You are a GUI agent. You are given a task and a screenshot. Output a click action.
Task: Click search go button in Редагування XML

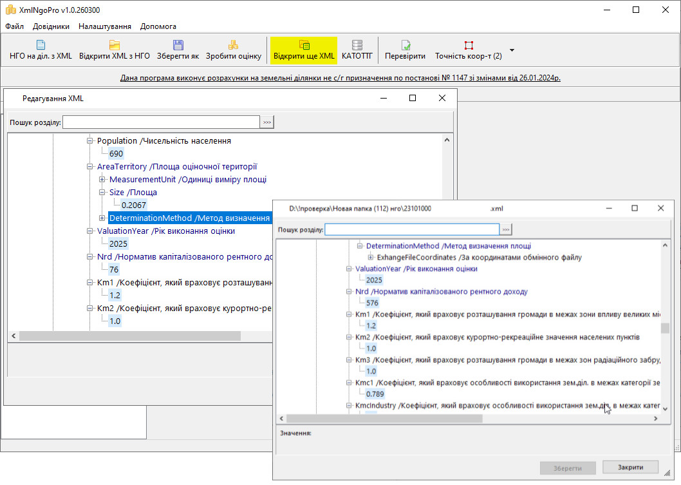(x=266, y=122)
